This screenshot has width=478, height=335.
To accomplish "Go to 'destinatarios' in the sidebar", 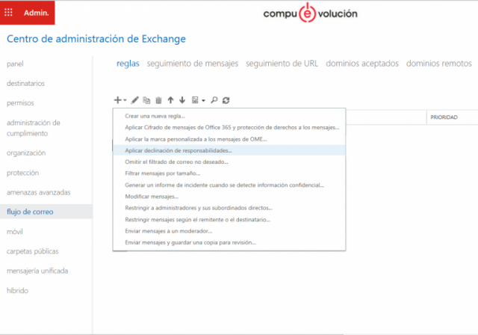I will pos(25,83).
